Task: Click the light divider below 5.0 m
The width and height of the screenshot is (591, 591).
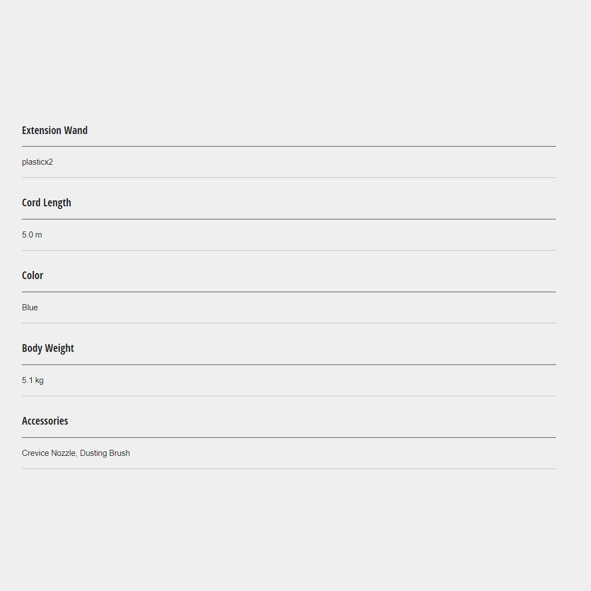Action: coord(289,250)
